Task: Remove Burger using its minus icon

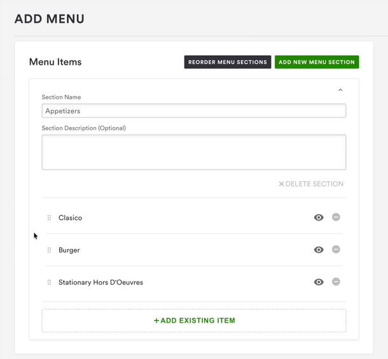Action: coord(336,250)
